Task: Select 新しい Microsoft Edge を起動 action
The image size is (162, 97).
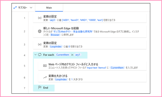Action: click(90, 31)
